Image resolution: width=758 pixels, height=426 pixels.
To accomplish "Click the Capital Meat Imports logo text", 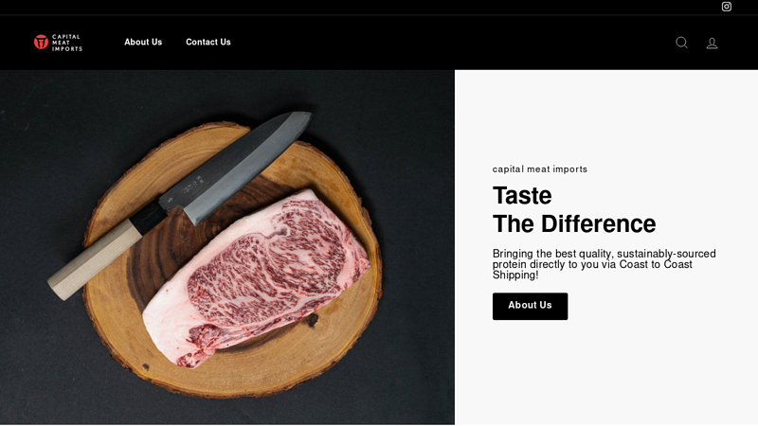I will (x=66, y=43).
